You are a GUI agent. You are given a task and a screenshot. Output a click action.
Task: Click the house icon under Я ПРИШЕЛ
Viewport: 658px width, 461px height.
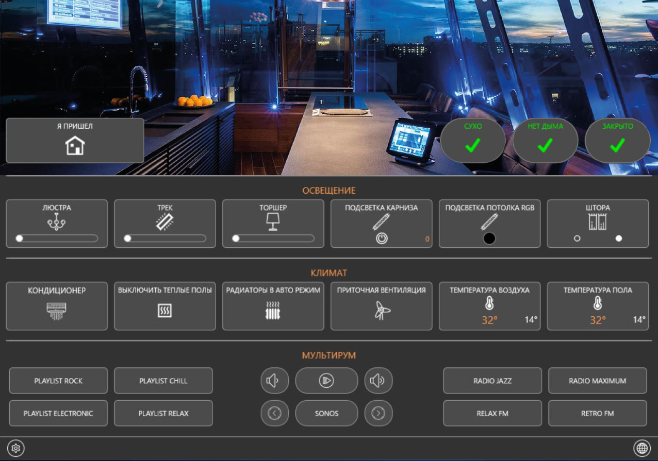click(75, 146)
